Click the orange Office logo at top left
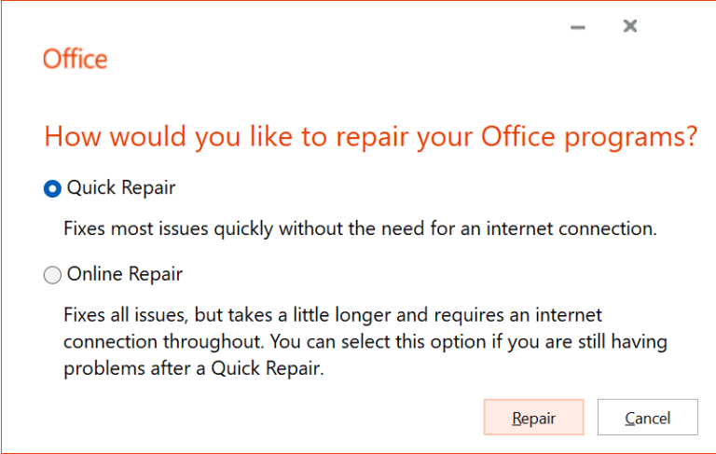Image resolution: width=716 pixels, height=454 pixels. point(76,59)
